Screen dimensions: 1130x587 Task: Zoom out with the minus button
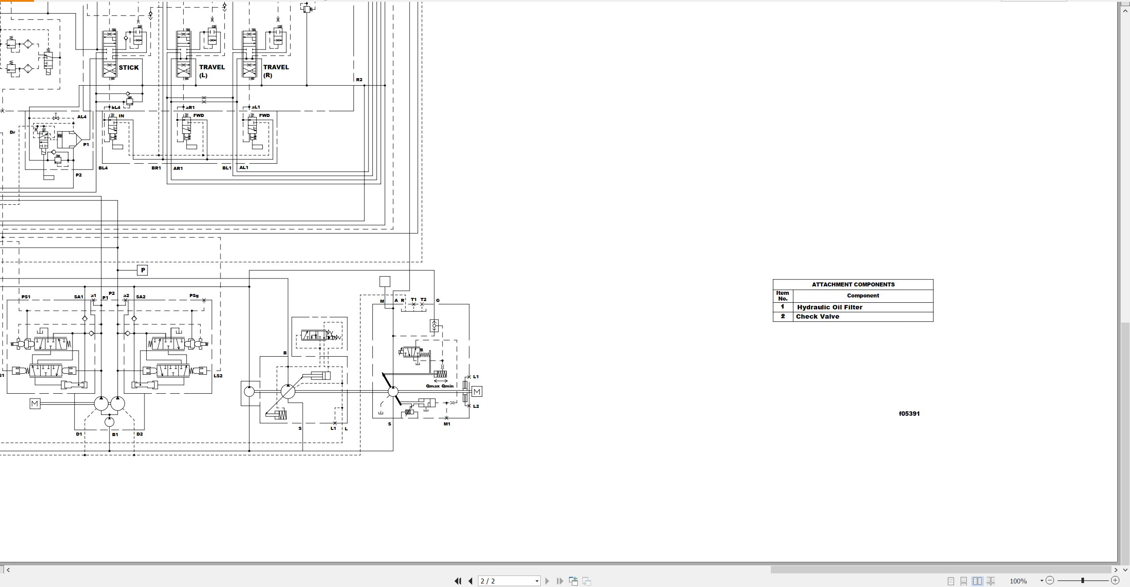[x=1050, y=580]
